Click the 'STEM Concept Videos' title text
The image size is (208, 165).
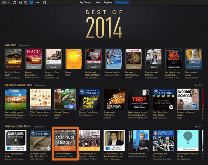tap(40, 112)
